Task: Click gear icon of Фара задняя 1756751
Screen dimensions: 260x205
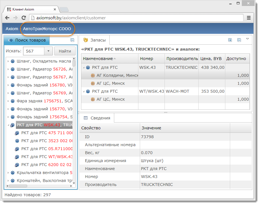Action: click(13, 101)
